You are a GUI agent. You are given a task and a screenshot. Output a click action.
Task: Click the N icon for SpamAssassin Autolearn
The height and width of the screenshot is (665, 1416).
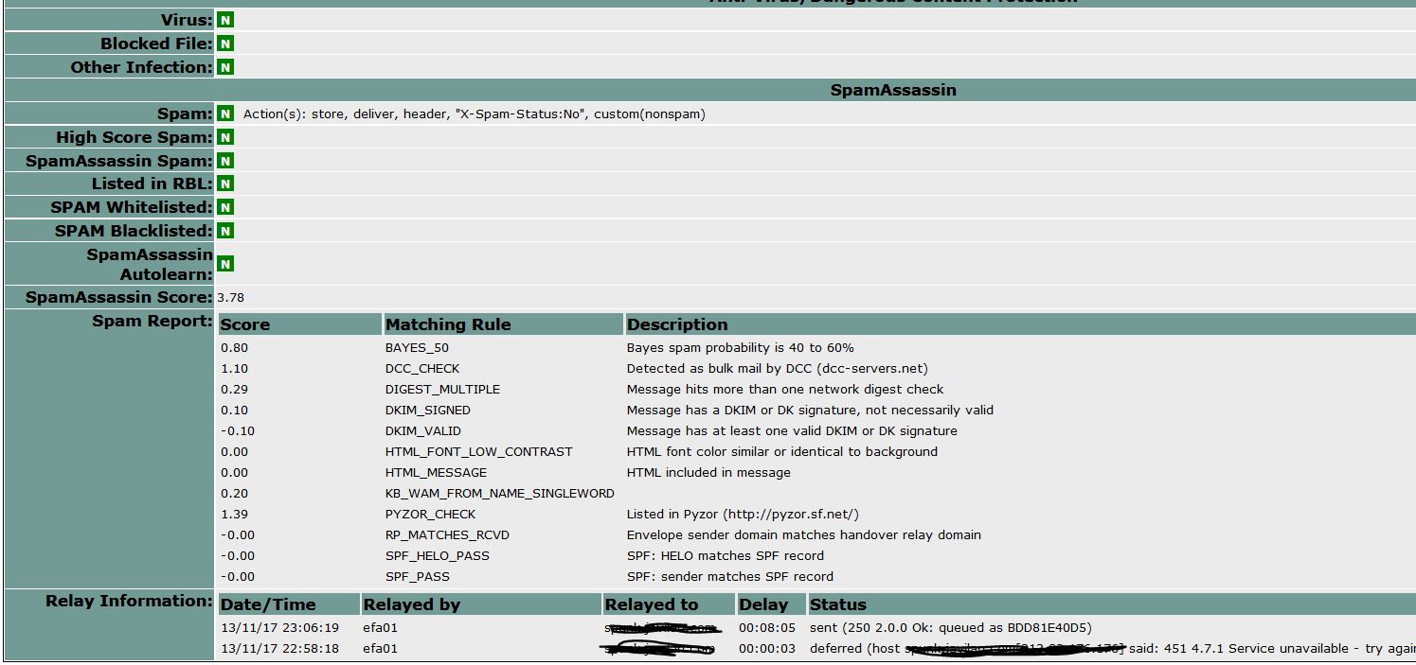tap(224, 264)
